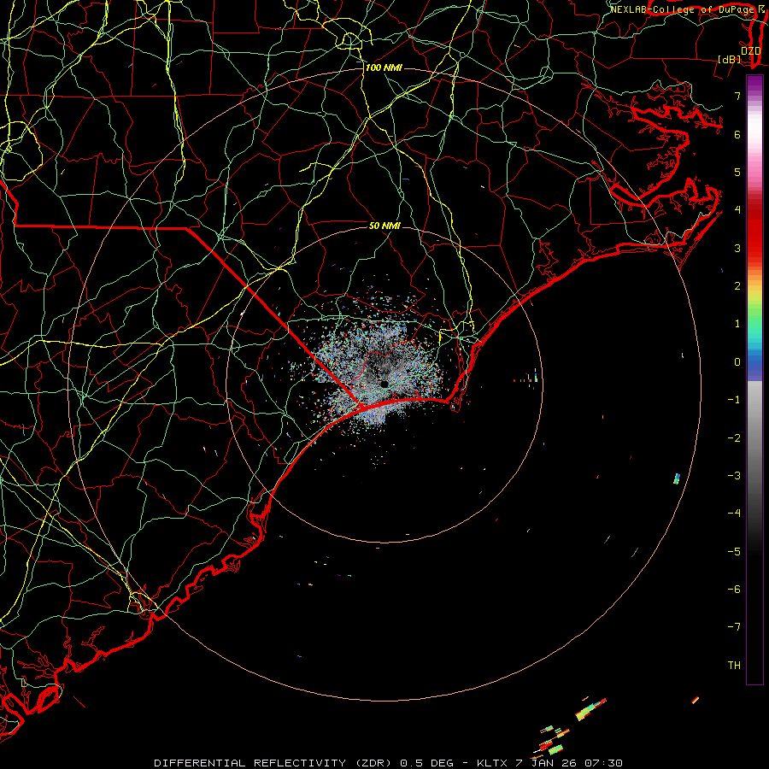The image size is (769, 769).
Task: Click the 5 value on the color scale
Action: click(737, 172)
